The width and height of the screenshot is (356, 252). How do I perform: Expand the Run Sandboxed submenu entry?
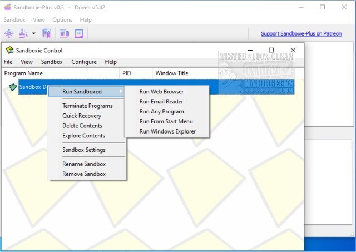point(86,91)
